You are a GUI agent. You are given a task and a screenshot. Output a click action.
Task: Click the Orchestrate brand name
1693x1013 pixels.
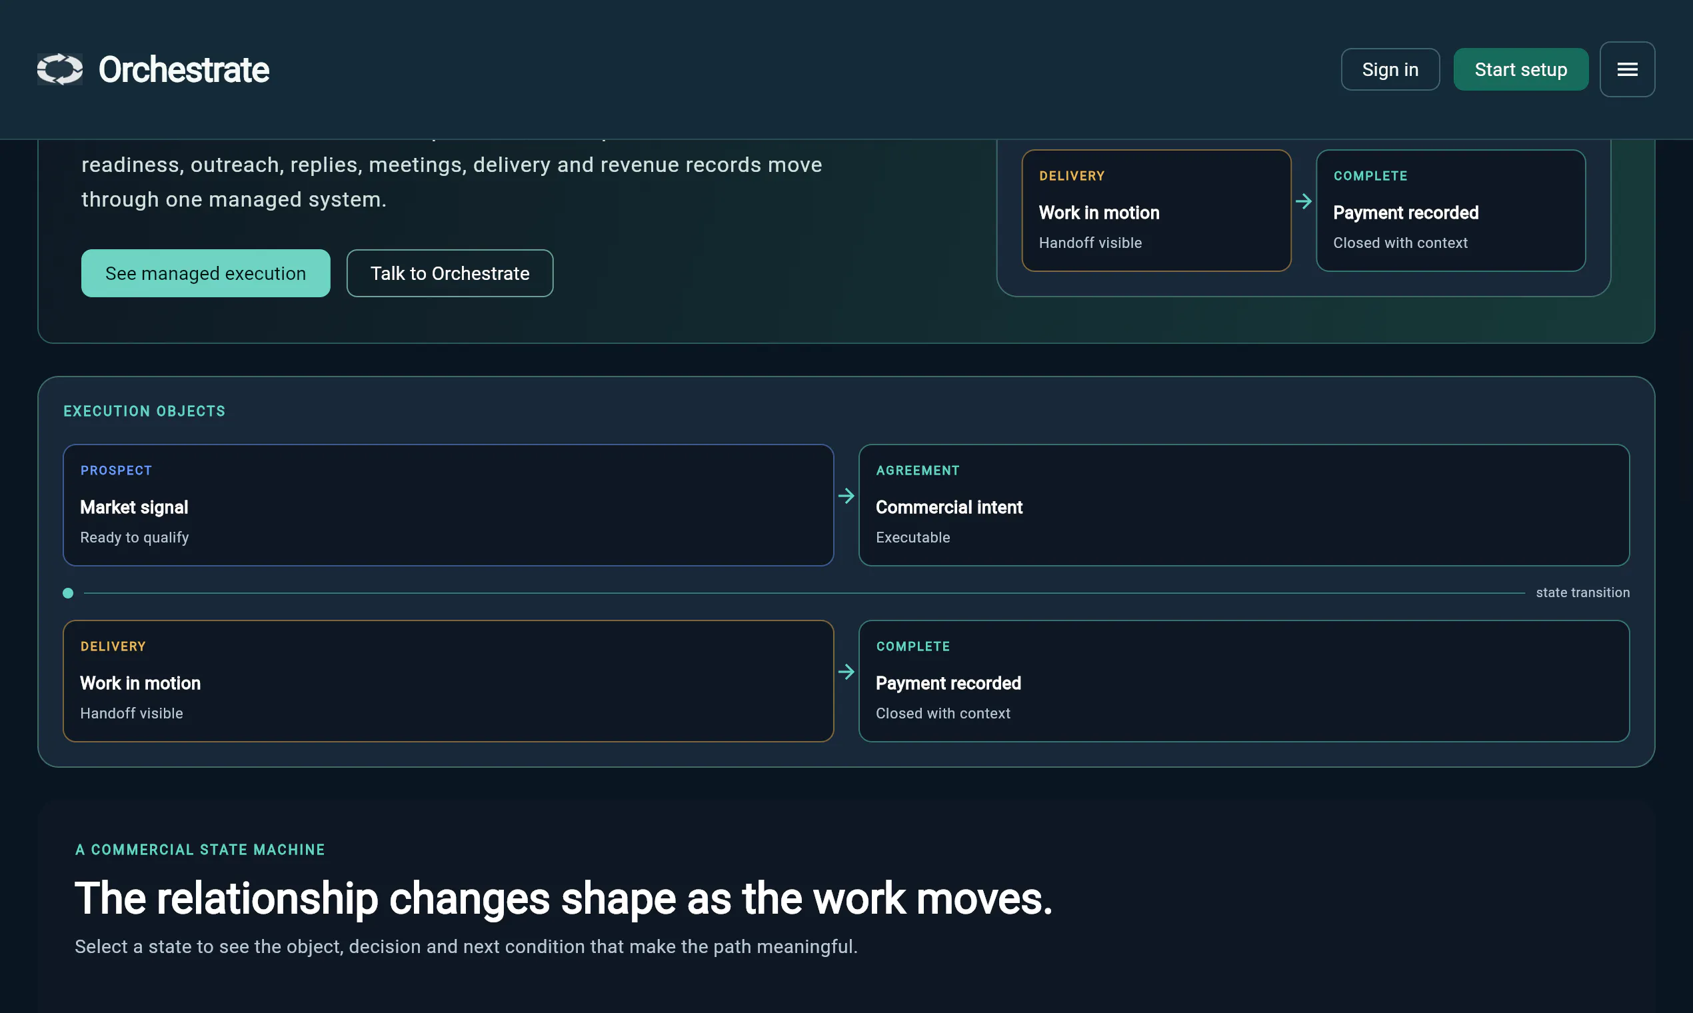[x=184, y=69]
